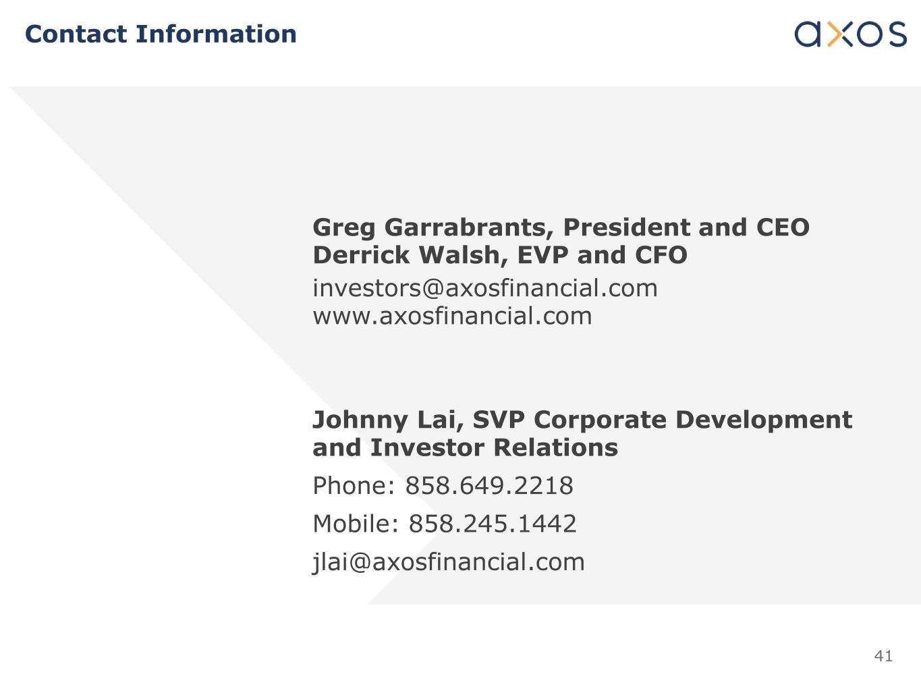Click the Axos logo

(x=850, y=34)
